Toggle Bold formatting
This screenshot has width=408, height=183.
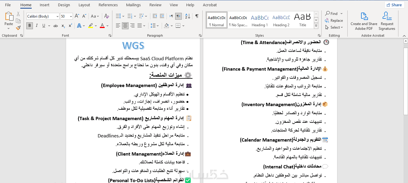[x=30, y=26]
